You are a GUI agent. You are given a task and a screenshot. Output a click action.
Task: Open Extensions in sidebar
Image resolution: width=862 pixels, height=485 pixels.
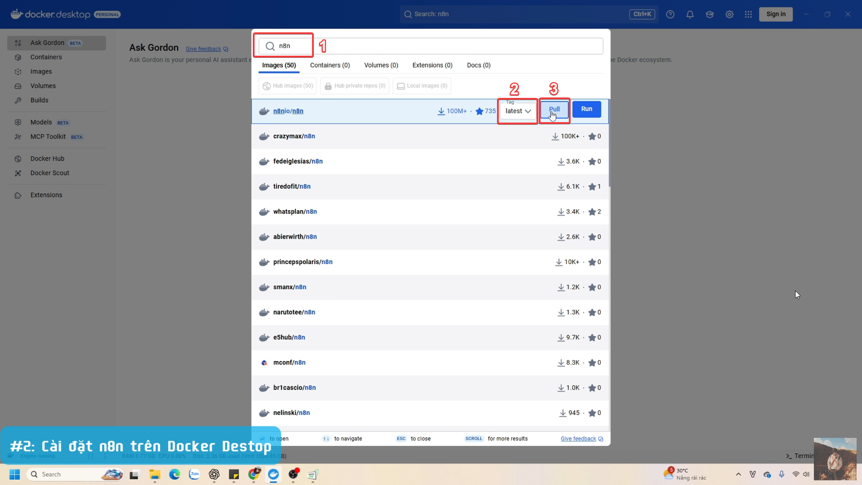pyautogui.click(x=57, y=195)
